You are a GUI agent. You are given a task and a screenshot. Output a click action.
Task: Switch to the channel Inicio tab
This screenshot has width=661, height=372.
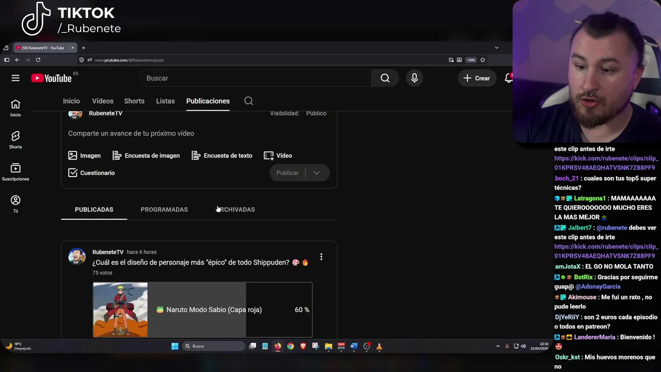point(71,101)
